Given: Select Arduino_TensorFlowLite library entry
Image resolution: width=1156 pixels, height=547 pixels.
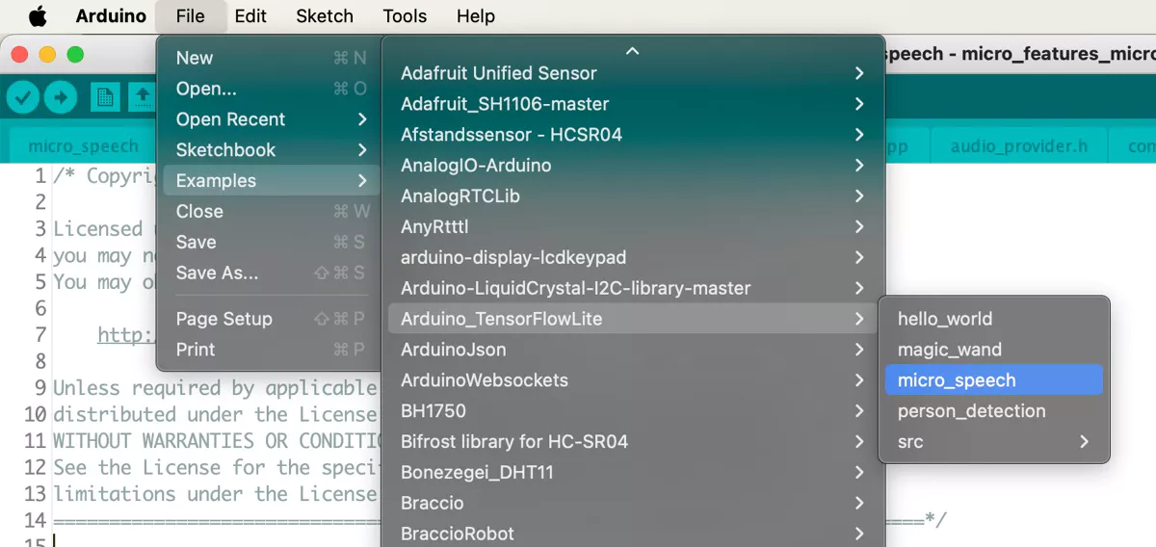Looking at the screenshot, I should [x=633, y=319].
